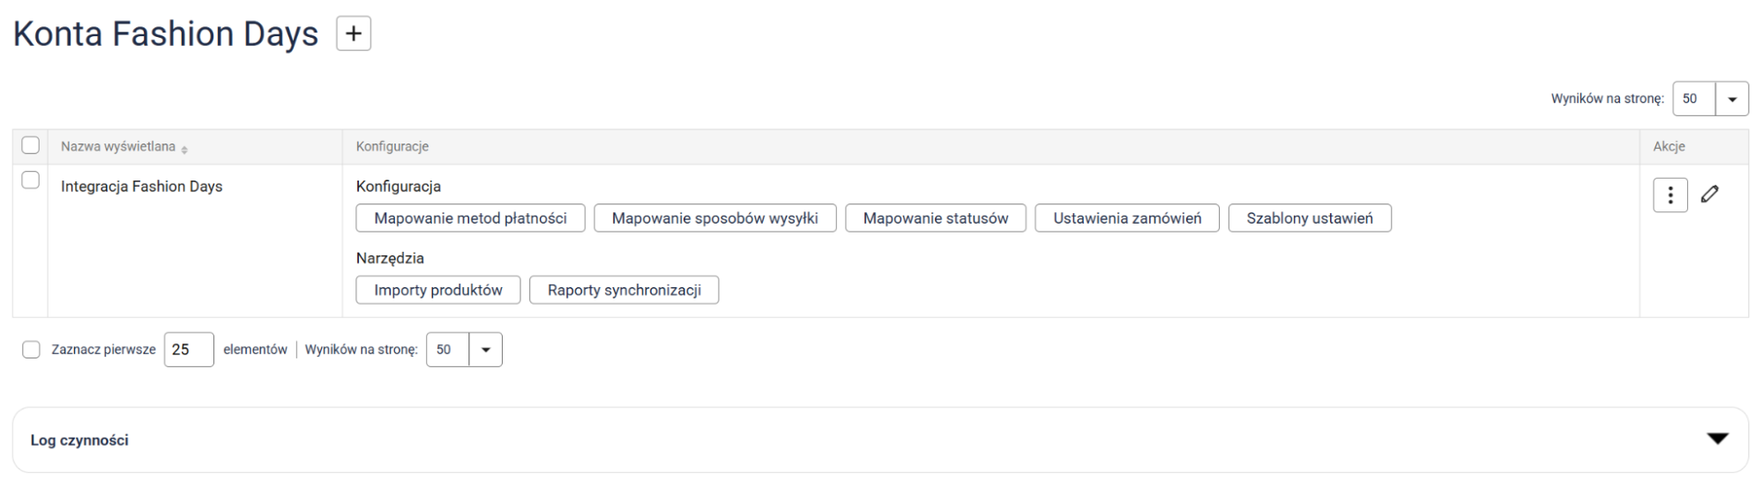1763x487 pixels.
Task: Open Mapowanie sposobów wysyłki
Action: click(714, 218)
